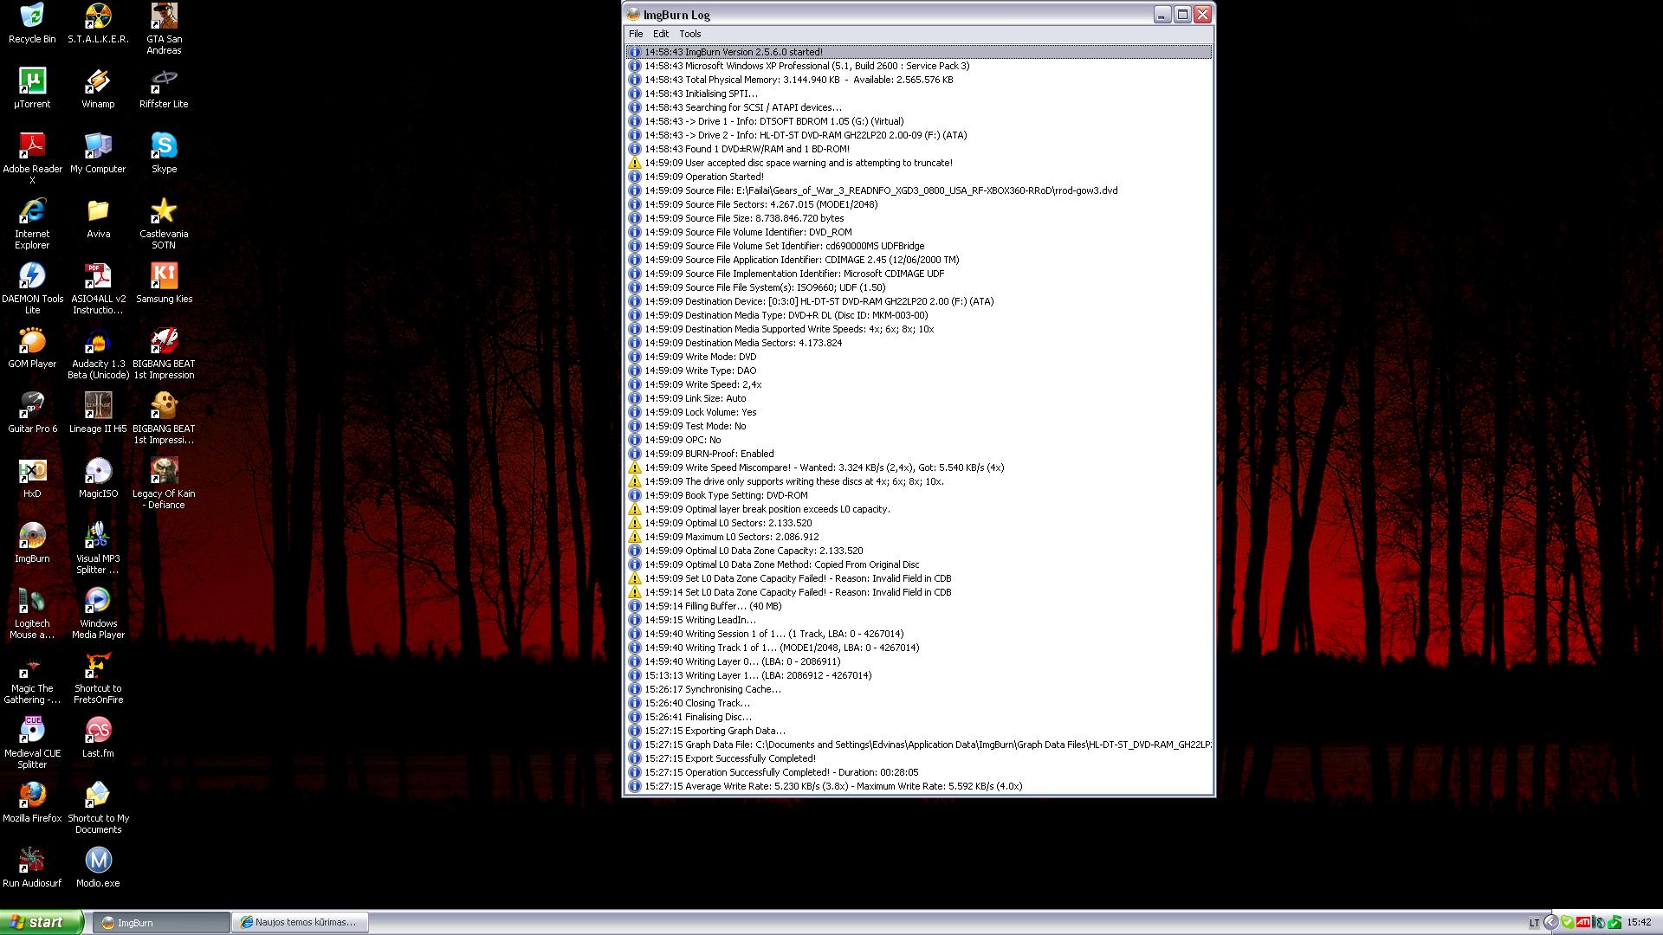Image resolution: width=1663 pixels, height=935 pixels.
Task: Select 'Optimal layer break position exceeds L0 capacity' line
Action: pos(918,509)
